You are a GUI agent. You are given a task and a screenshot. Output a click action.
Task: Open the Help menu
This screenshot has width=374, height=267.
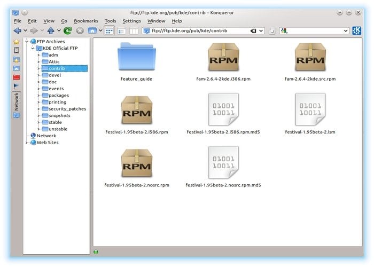click(x=177, y=21)
